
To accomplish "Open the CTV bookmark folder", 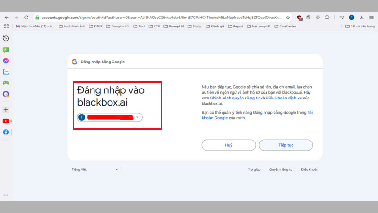I will 155,26.
